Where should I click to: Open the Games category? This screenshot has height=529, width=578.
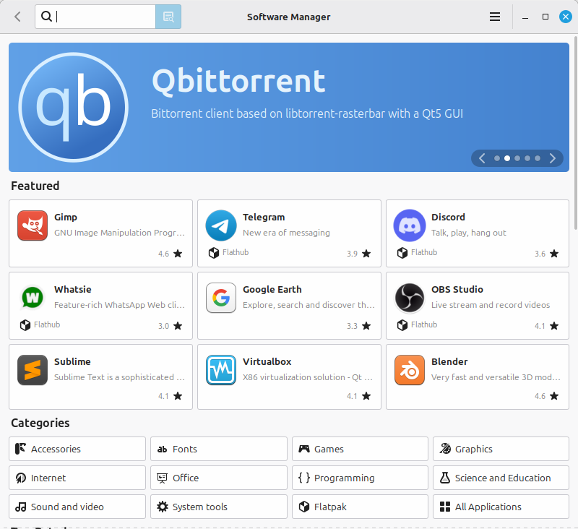click(x=360, y=449)
